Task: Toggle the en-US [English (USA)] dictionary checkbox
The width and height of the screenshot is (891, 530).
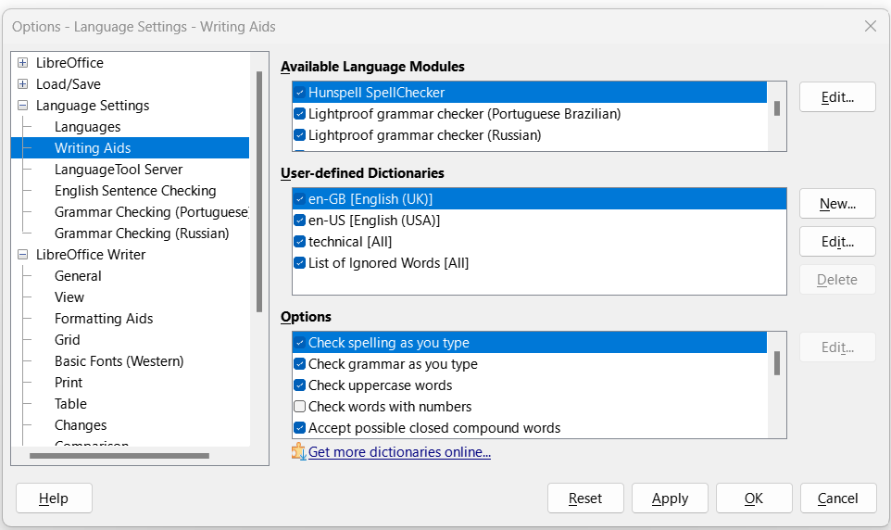Action: point(300,221)
